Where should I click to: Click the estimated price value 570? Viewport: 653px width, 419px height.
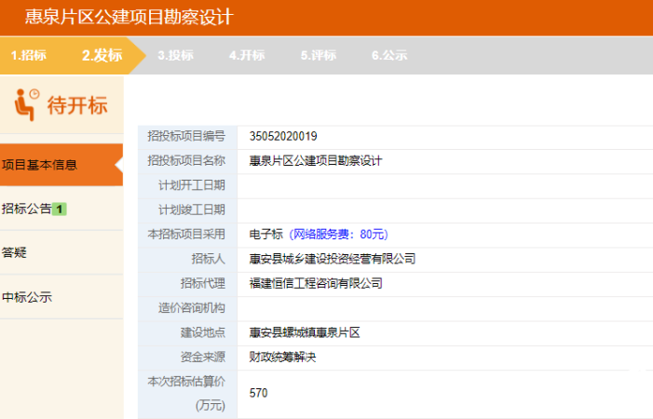[x=258, y=393]
